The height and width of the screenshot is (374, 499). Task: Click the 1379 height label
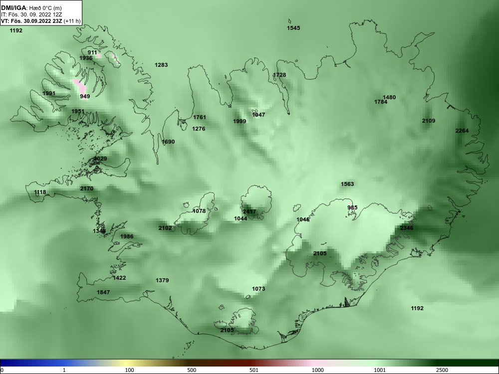tap(162, 280)
